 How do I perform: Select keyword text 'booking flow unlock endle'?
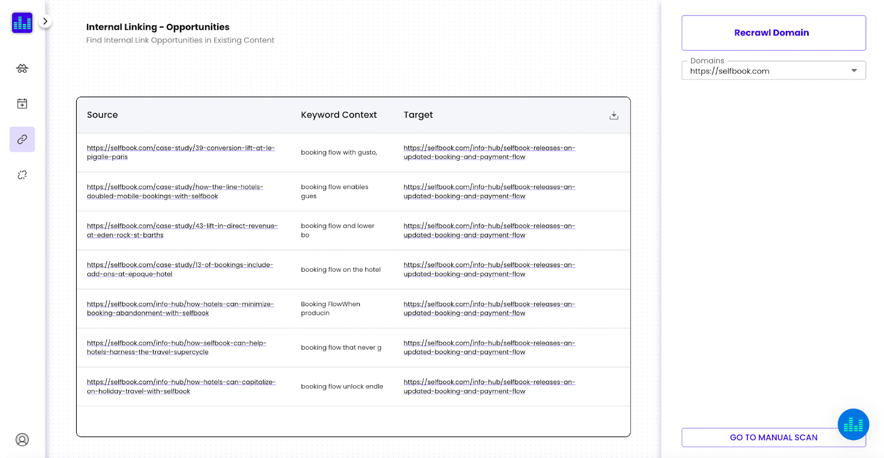coord(342,386)
